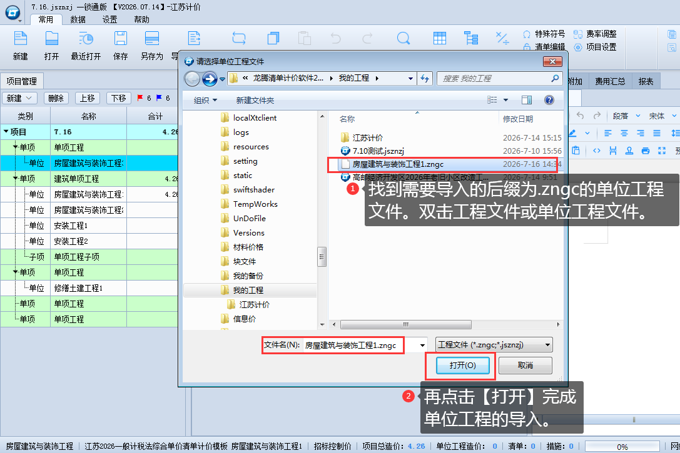Open the 宋体 font dropdown
The image size is (680, 453).
[x=662, y=116]
